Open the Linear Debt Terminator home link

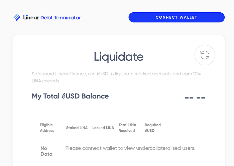[47, 17]
